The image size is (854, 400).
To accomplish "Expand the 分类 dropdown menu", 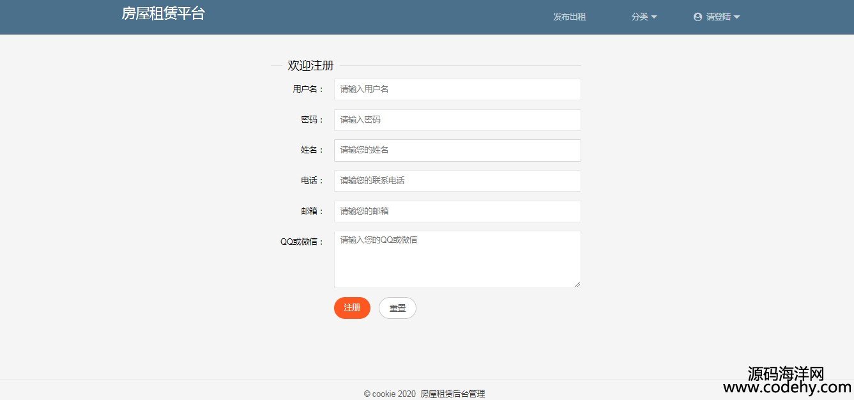I will (644, 17).
